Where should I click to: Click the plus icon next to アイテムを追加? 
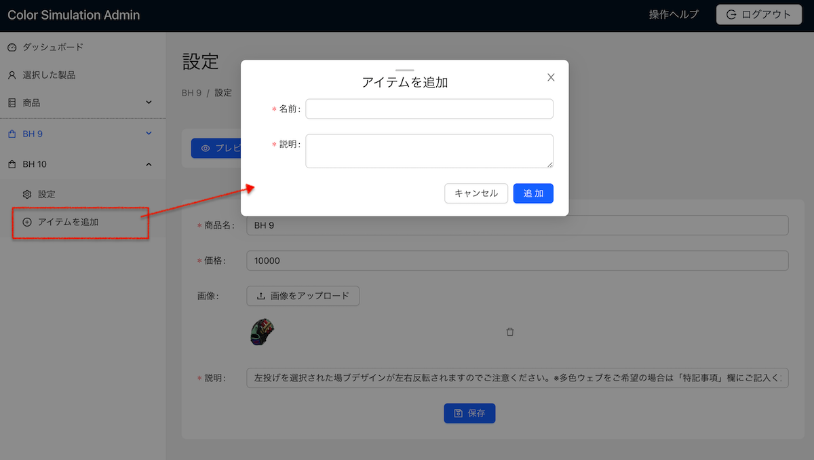coord(27,222)
